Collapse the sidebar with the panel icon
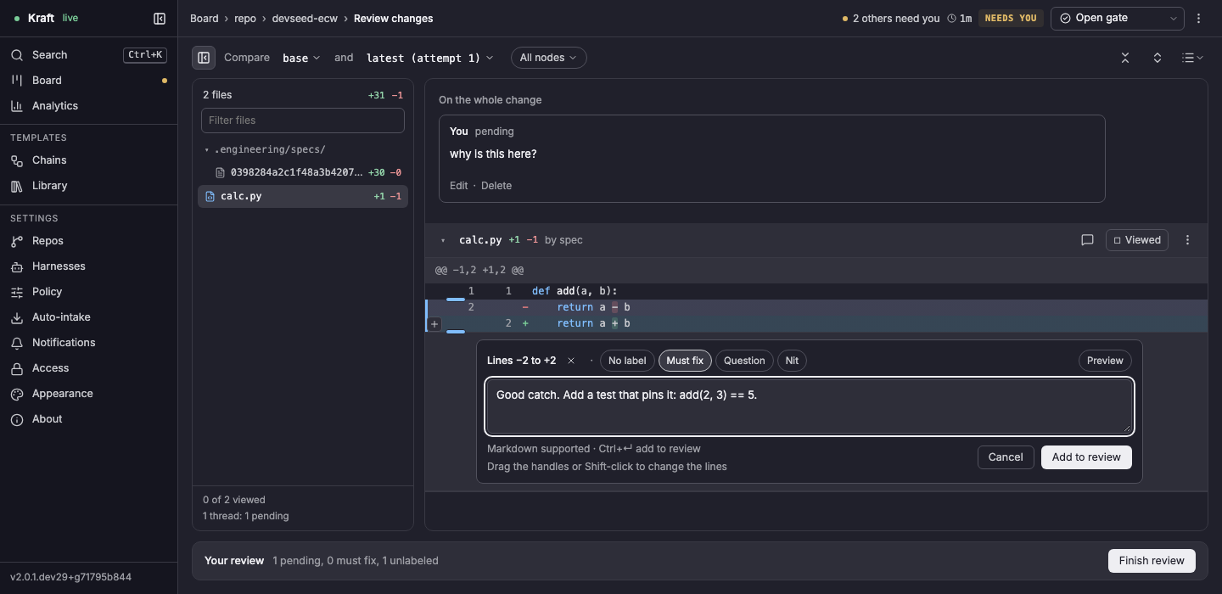This screenshot has width=1222, height=594. (160, 18)
